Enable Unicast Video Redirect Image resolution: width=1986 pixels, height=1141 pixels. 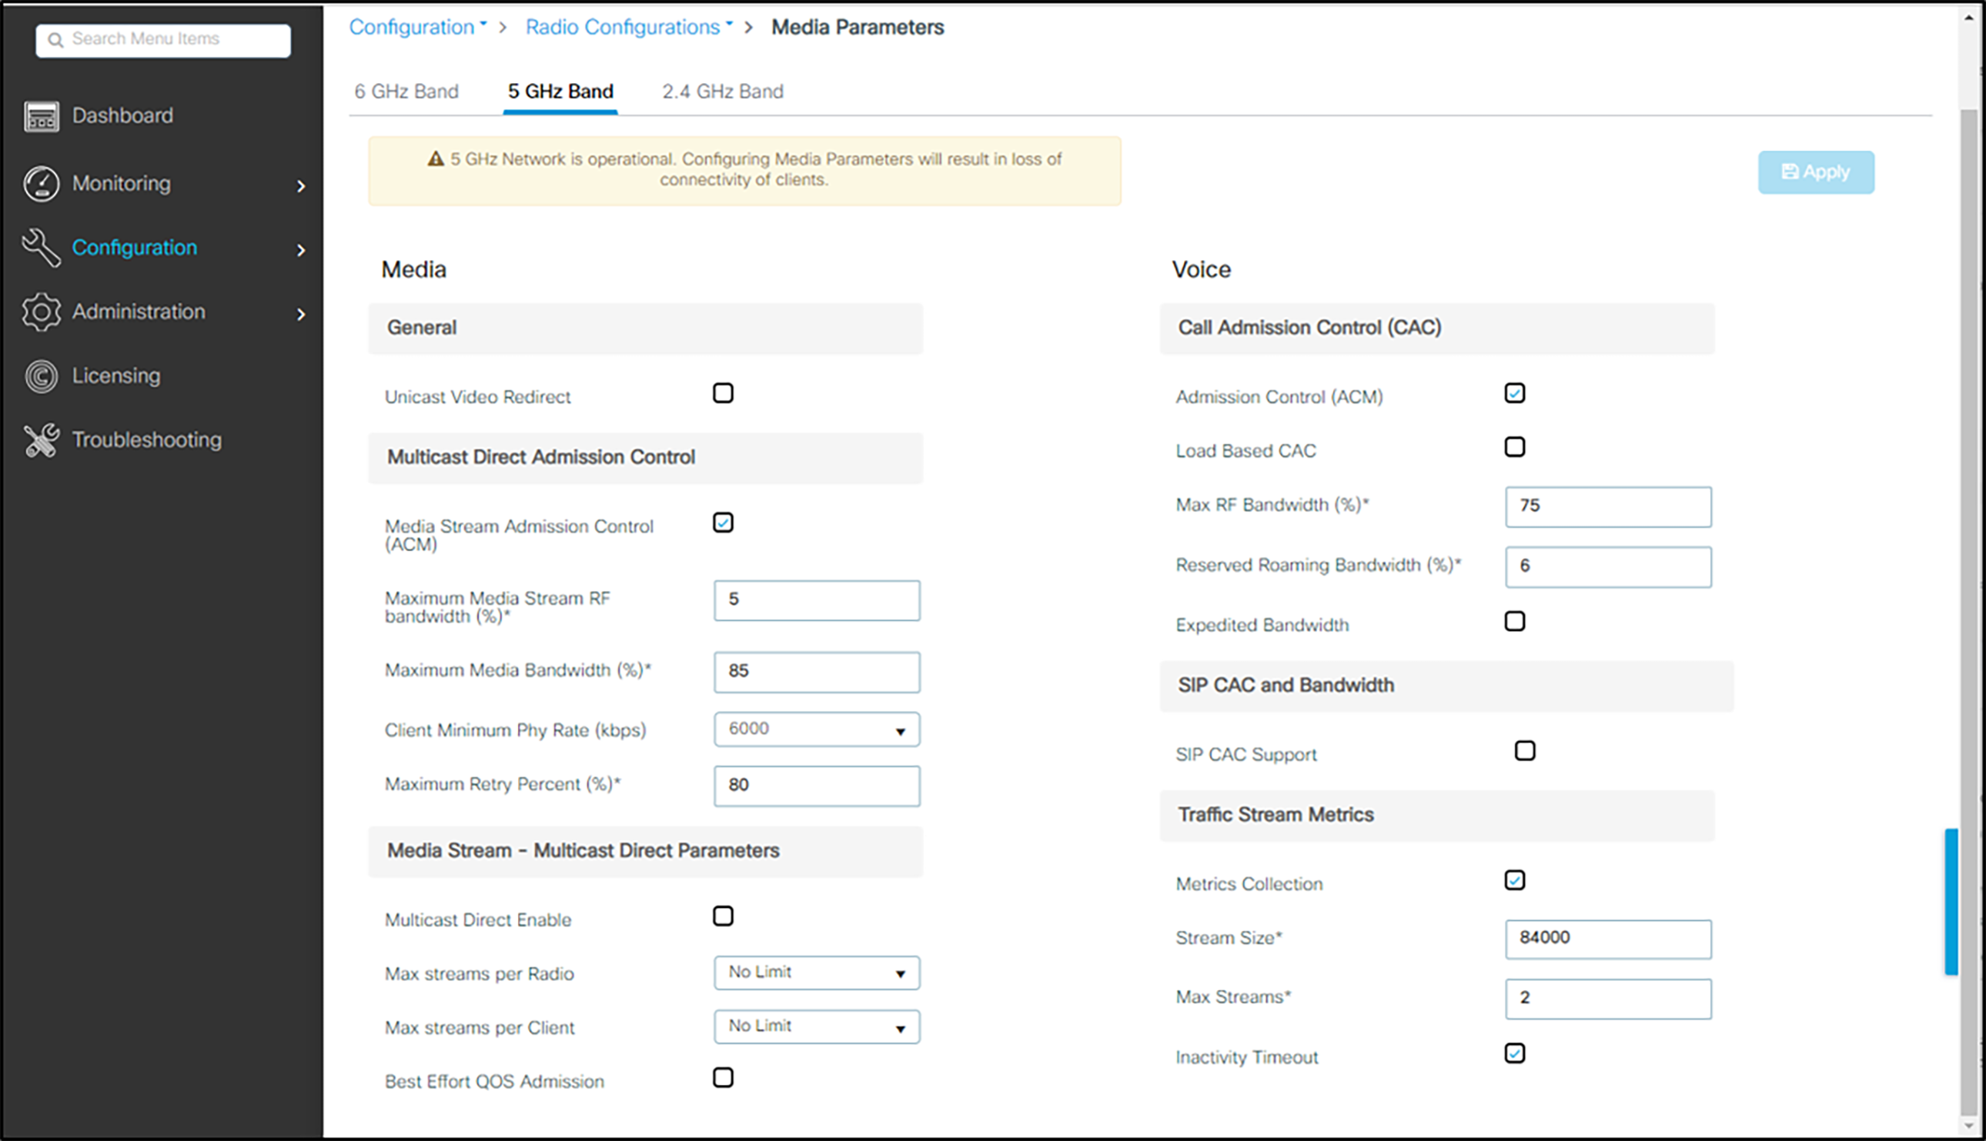click(x=723, y=393)
